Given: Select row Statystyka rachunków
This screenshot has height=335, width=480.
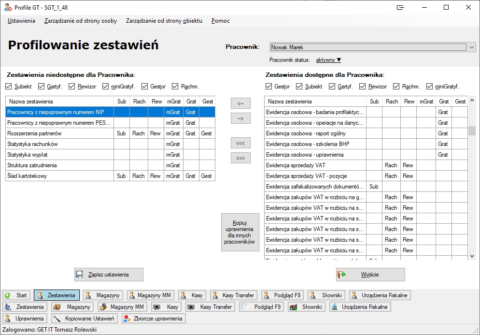Looking at the screenshot, I should (x=110, y=144).
